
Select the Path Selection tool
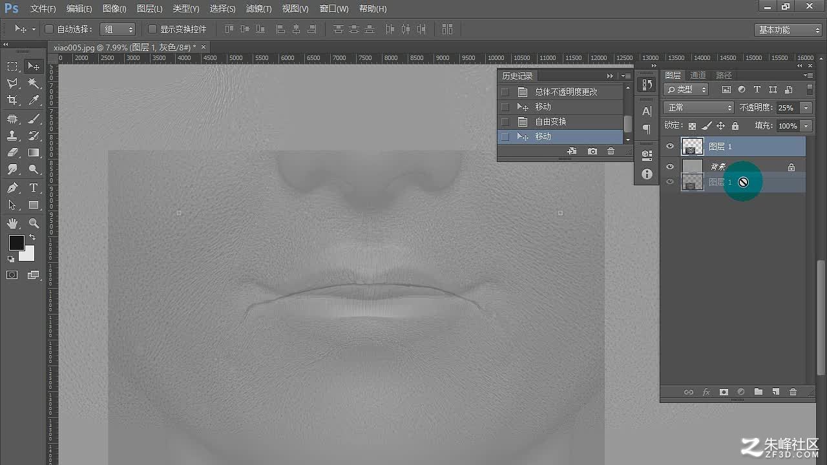12,205
